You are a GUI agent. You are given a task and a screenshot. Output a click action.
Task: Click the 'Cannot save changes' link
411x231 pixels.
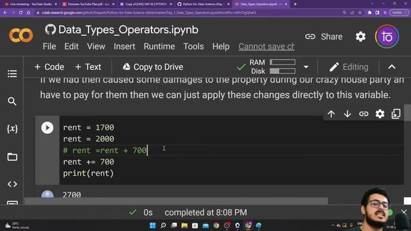click(x=267, y=46)
